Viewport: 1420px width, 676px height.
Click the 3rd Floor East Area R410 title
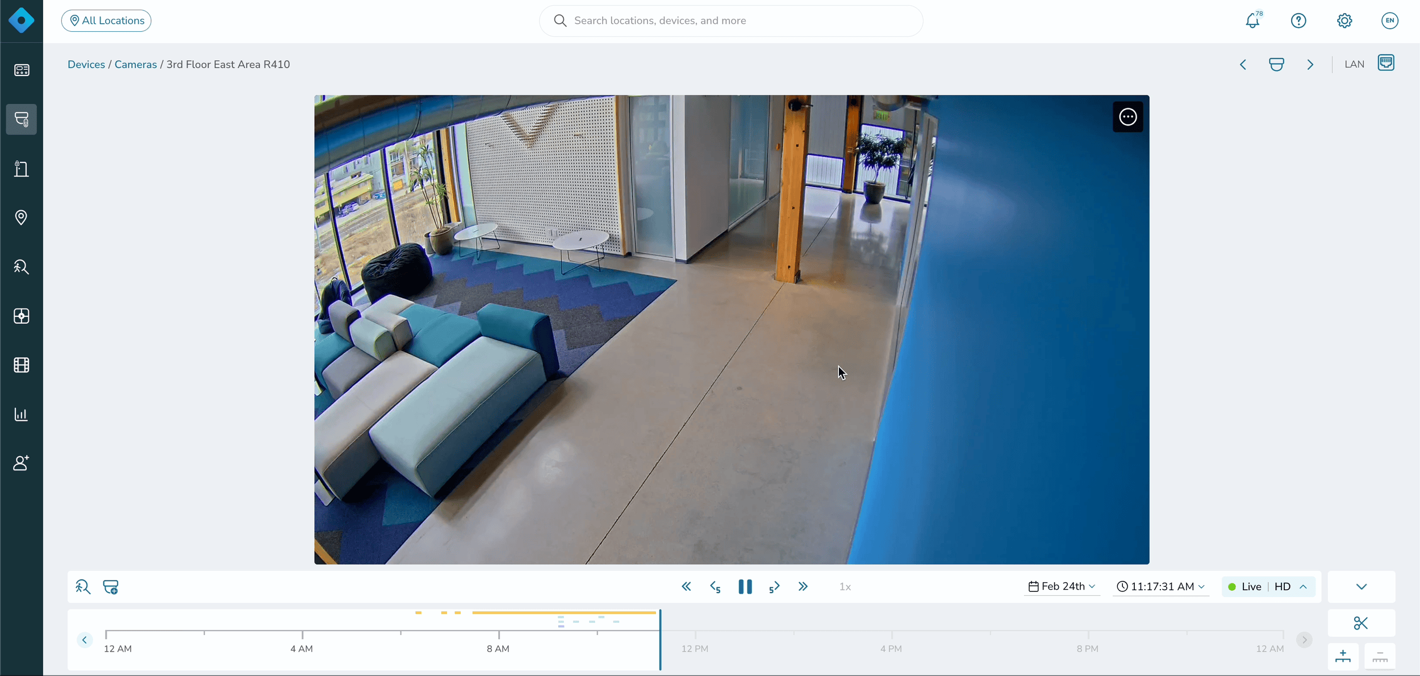pos(228,64)
